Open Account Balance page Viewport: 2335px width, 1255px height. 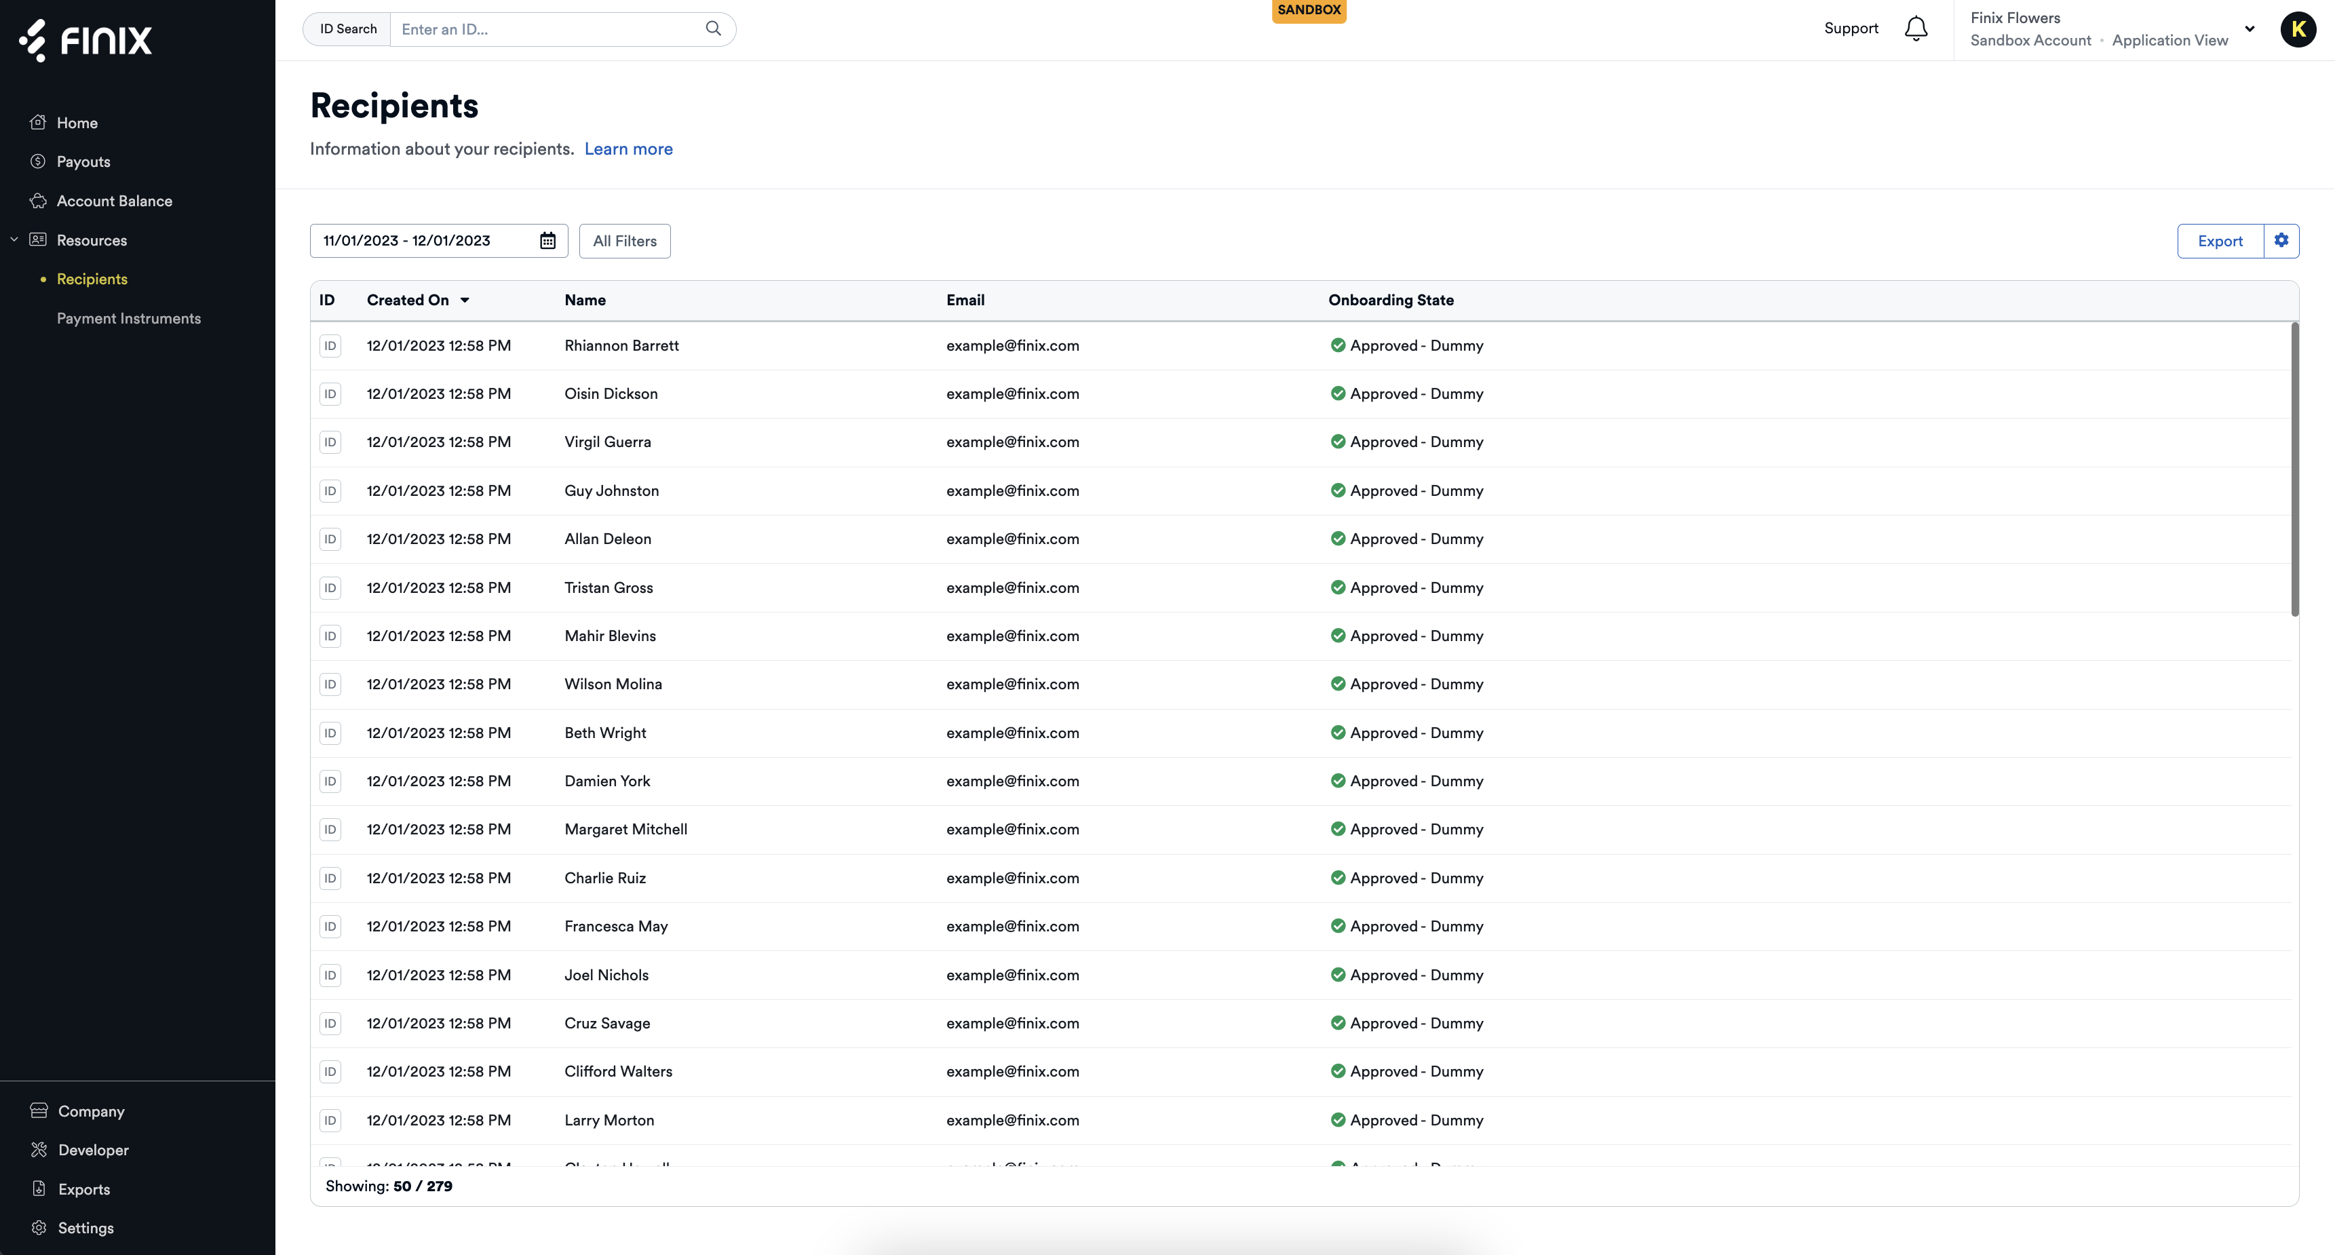click(x=114, y=200)
